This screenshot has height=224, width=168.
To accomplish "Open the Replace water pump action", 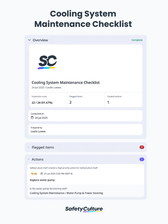I will (x=42, y=180).
